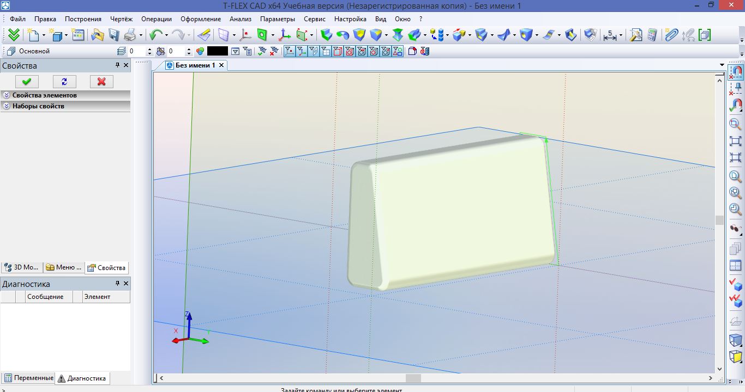Toggle the third selector filter for workplanes

point(313,51)
